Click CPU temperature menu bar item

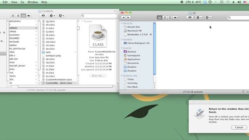(x=193, y=2)
